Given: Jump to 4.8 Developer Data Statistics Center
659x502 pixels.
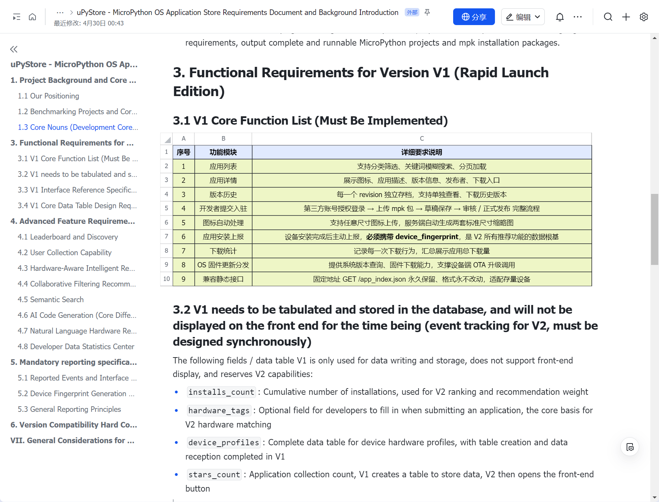Looking at the screenshot, I should [76, 346].
